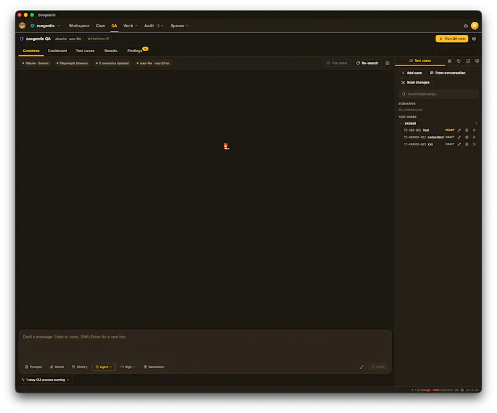
Task: Open the Work dropdown menu
Action: [130, 25]
